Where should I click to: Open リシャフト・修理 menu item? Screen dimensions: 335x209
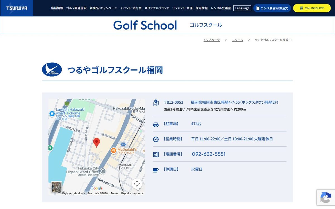(182, 8)
